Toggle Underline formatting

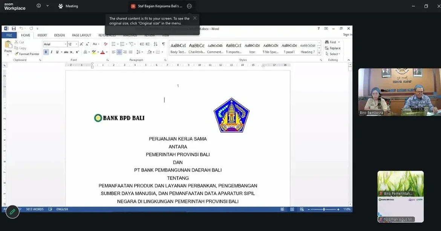click(57, 52)
